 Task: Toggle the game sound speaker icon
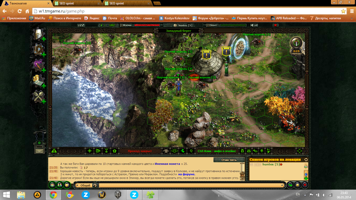pos(254,25)
